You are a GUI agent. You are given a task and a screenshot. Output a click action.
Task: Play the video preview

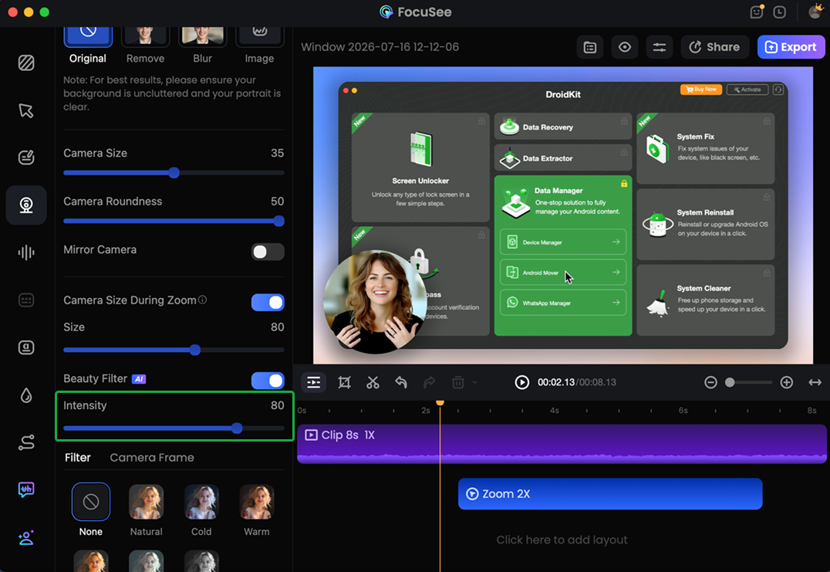[x=522, y=382]
